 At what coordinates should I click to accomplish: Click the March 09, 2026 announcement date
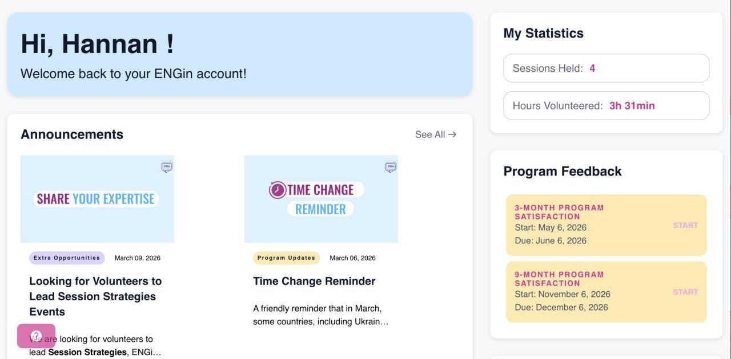tap(138, 258)
